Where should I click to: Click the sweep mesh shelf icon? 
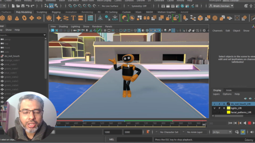(66, 18)
